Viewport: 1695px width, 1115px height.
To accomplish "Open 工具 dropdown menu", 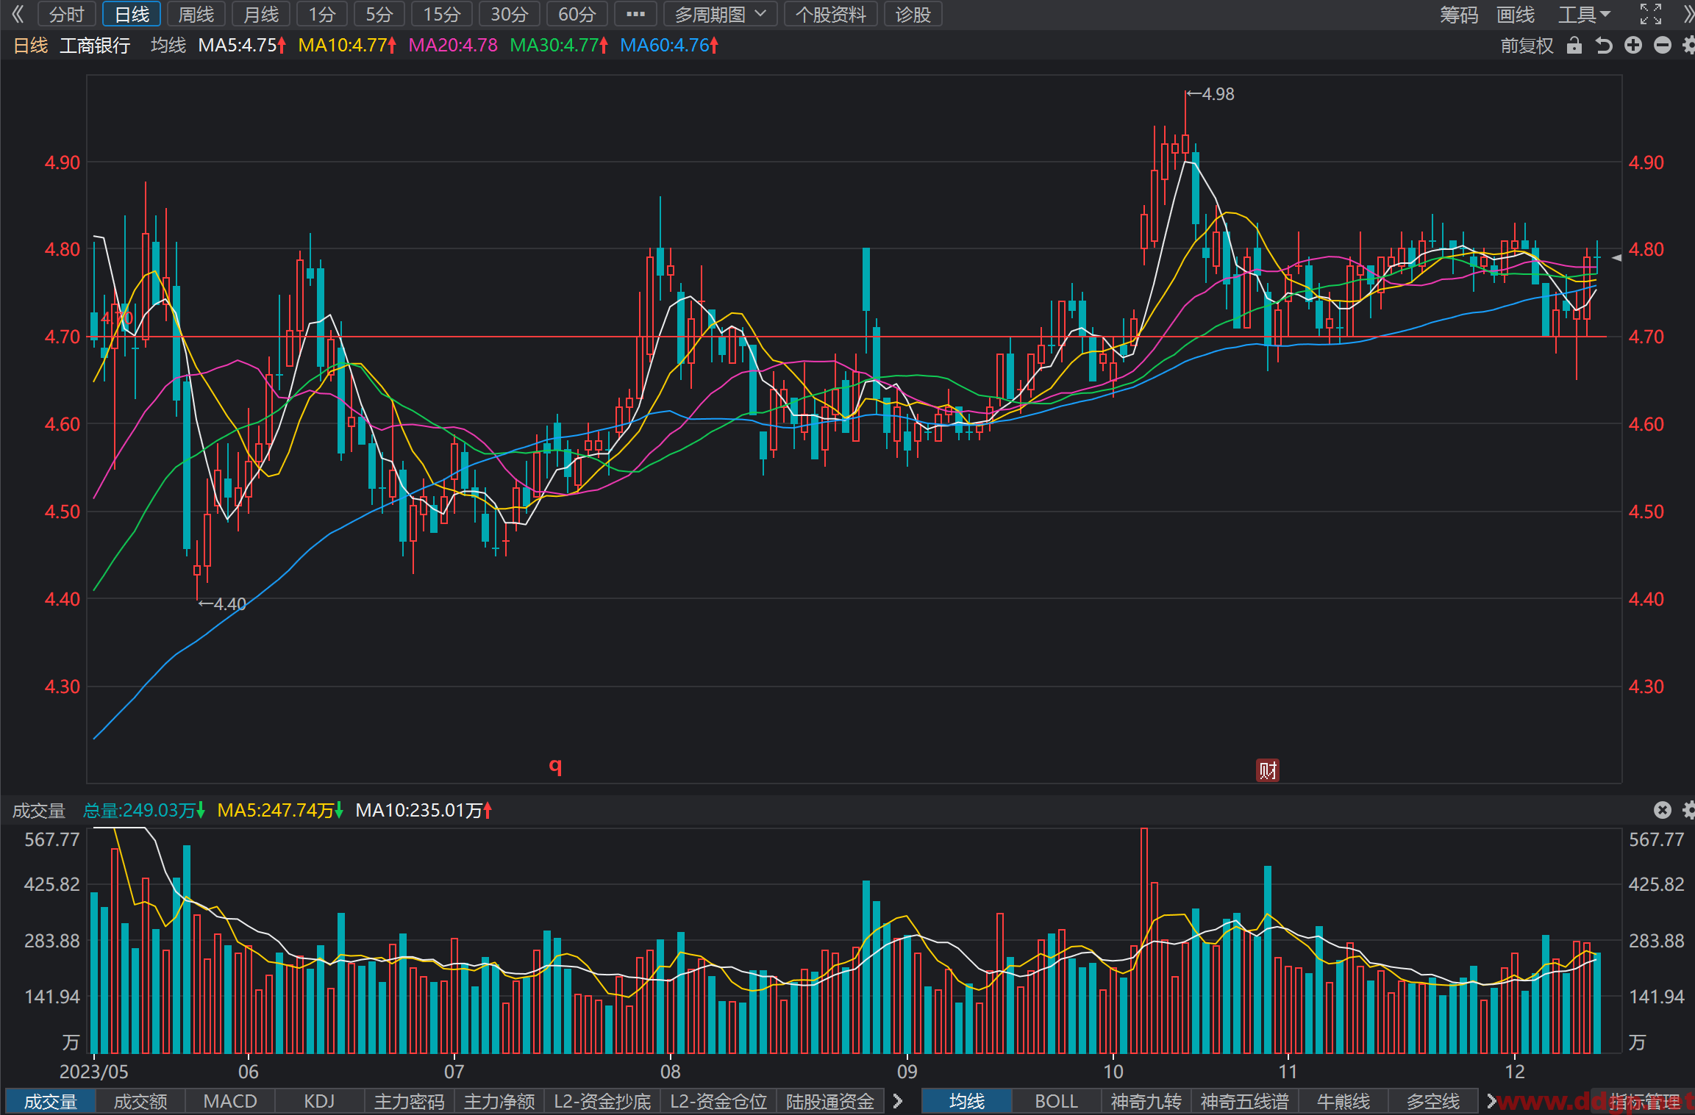I will pos(1585,14).
